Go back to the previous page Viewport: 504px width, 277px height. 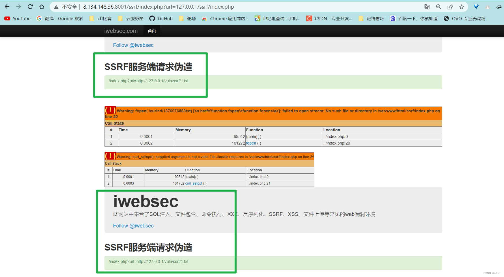coord(7,7)
